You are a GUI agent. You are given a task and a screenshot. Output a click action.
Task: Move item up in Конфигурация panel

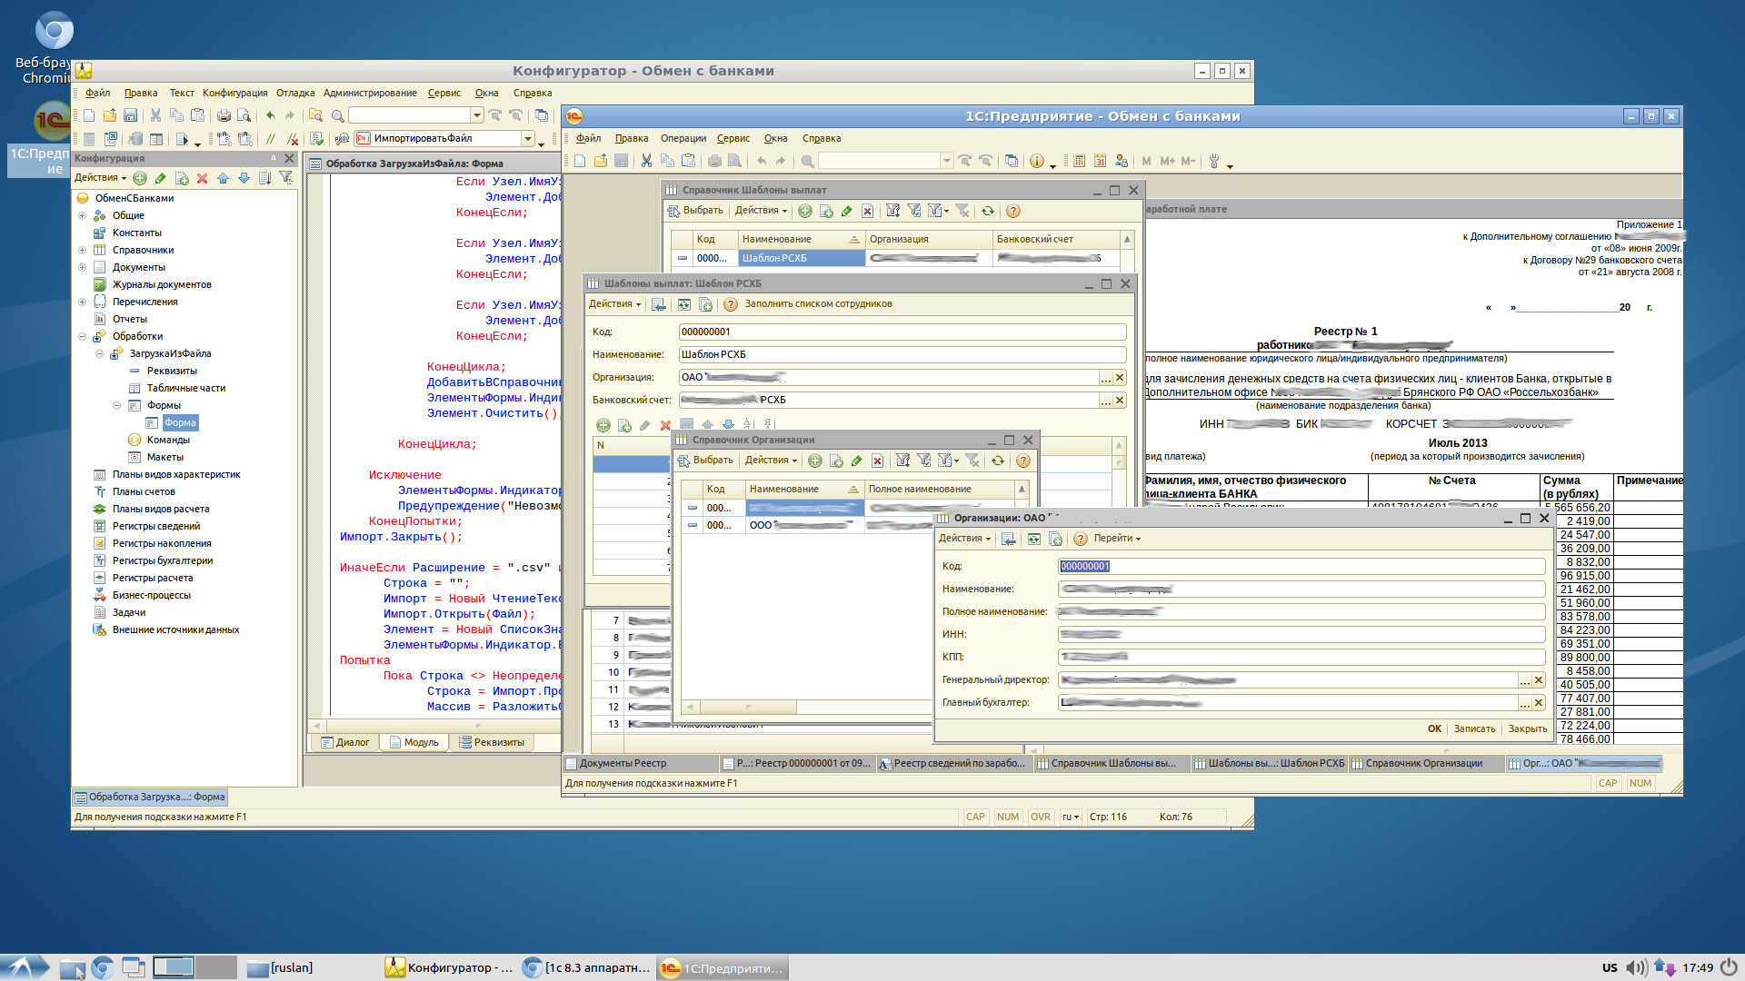(223, 178)
